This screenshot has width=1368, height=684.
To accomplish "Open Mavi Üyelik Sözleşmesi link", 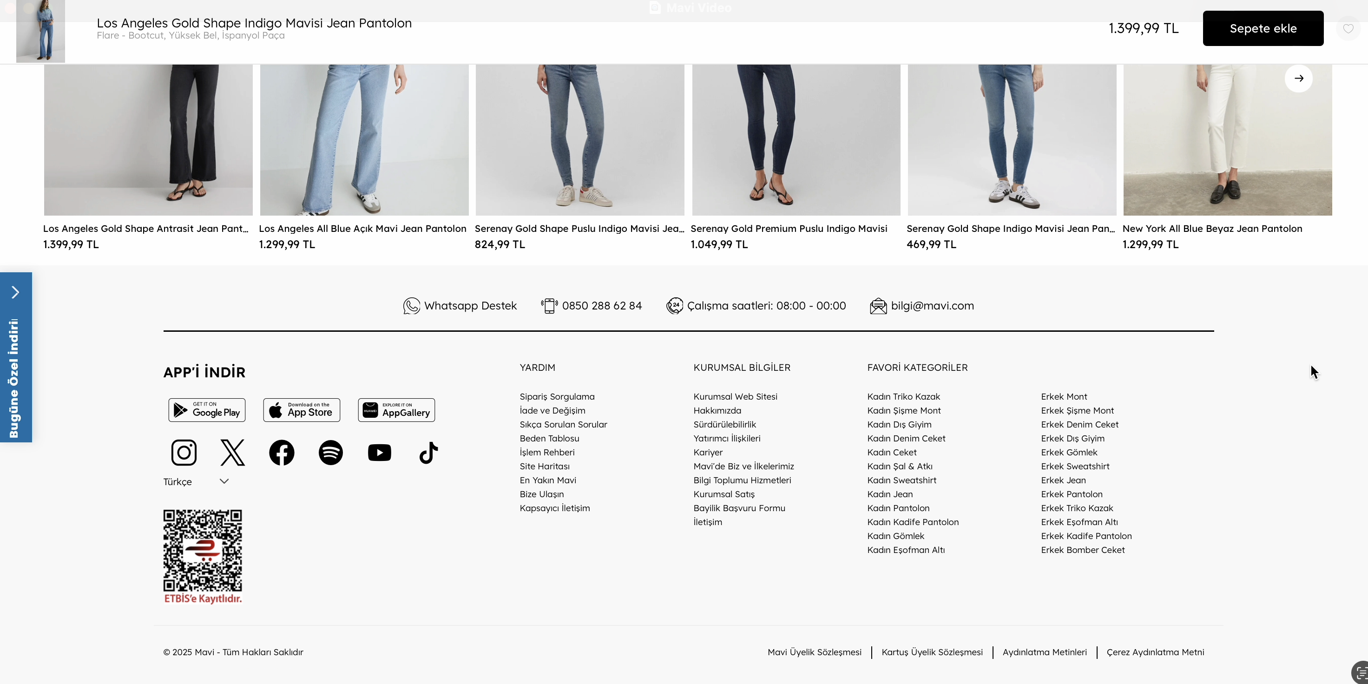I will pyautogui.click(x=814, y=652).
